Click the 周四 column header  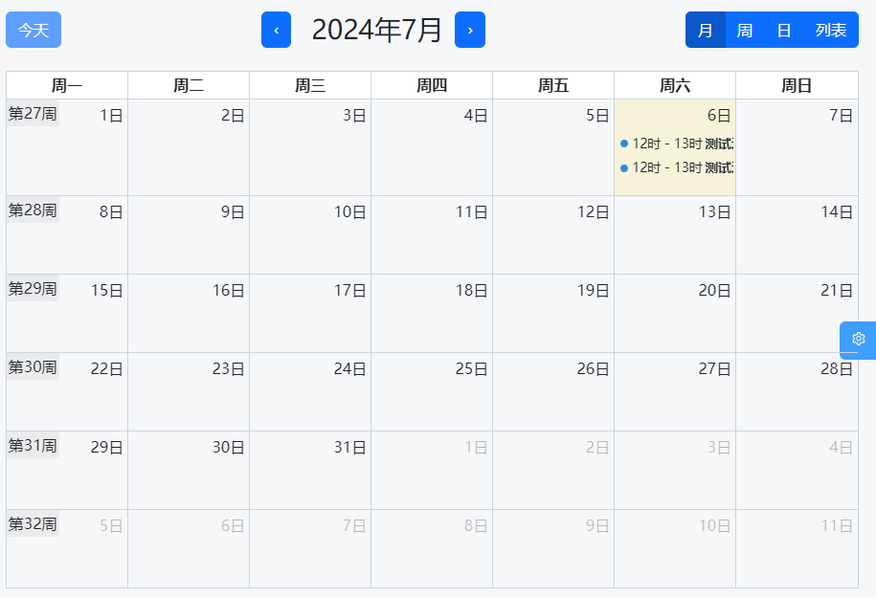click(x=432, y=85)
